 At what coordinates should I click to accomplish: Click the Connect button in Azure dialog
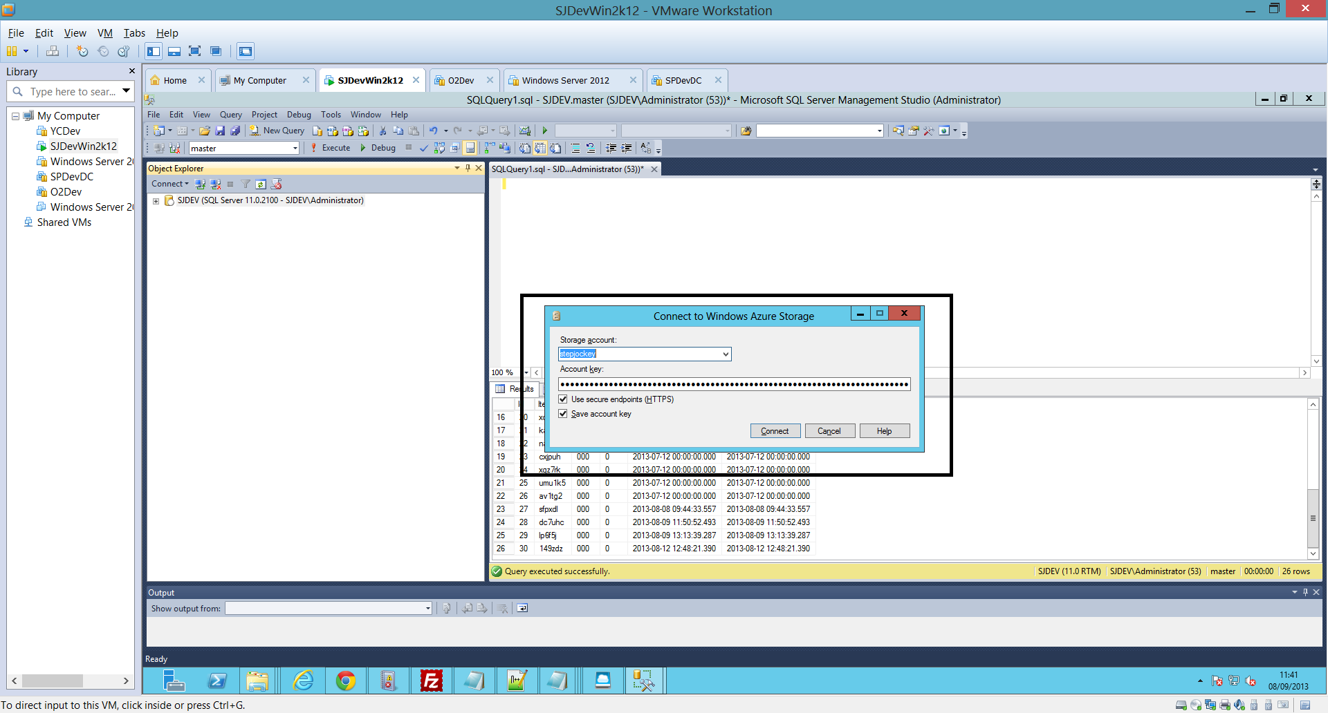[775, 431]
